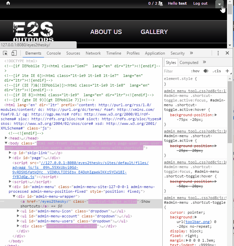
Task: Open the 'Hello test' account link
Action: coord(177,3)
